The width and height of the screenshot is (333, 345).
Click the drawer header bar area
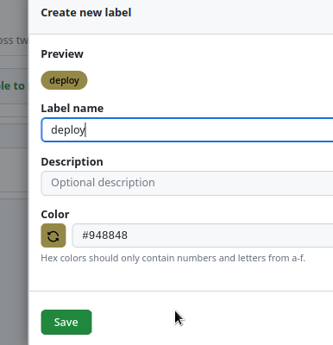pos(181,16)
